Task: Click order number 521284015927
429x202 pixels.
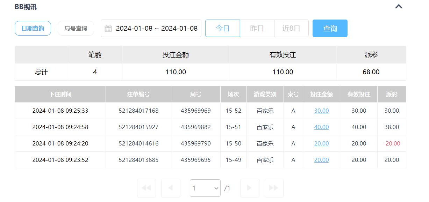Action: (x=138, y=127)
